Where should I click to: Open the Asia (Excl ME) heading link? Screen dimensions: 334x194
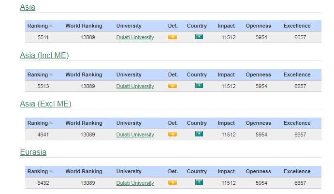[x=45, y=104]
